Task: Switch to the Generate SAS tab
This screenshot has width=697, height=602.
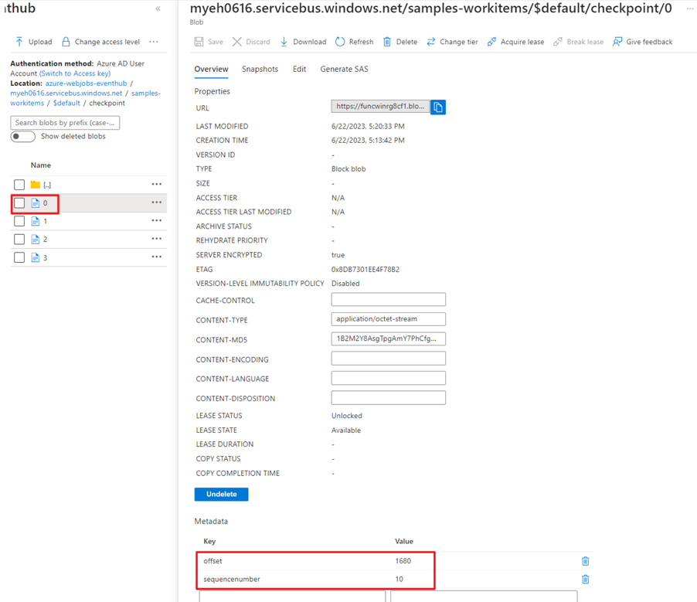Action: click(x=344, y=70)
